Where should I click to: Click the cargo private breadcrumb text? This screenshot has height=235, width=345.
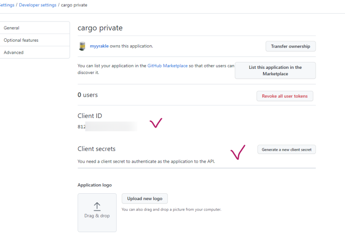point(74,5)
